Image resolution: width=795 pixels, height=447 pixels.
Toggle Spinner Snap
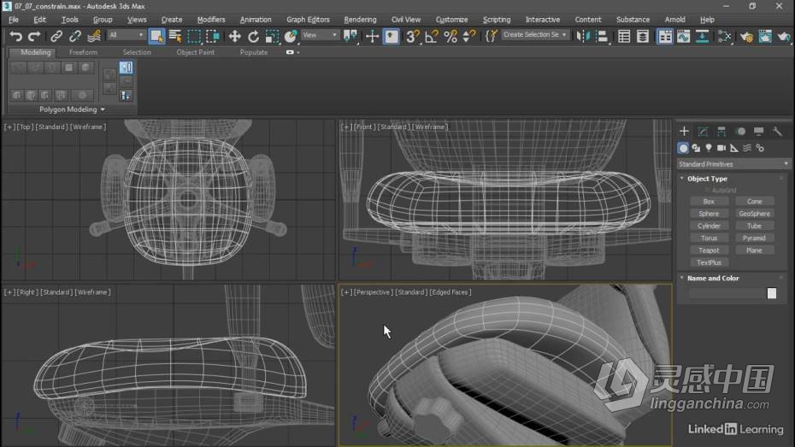pos(469,36)
